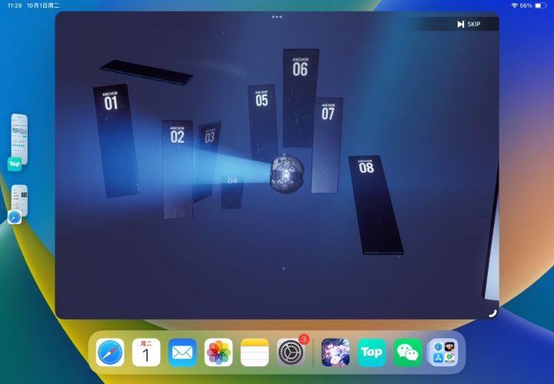Image resolution: width=554 pixels, height=384 pixels.
Task: Select the ANCHOR 01 panel
Action: click(116, 141)
